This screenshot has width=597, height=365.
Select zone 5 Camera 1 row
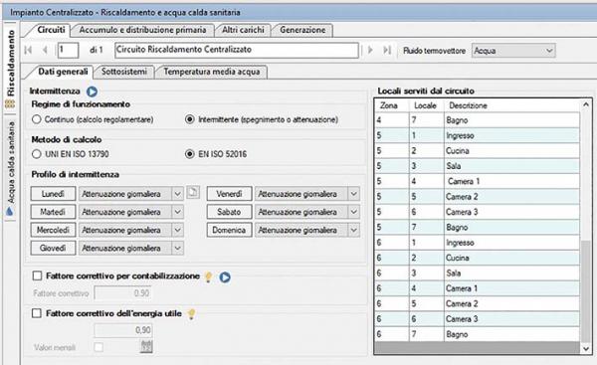478,181
